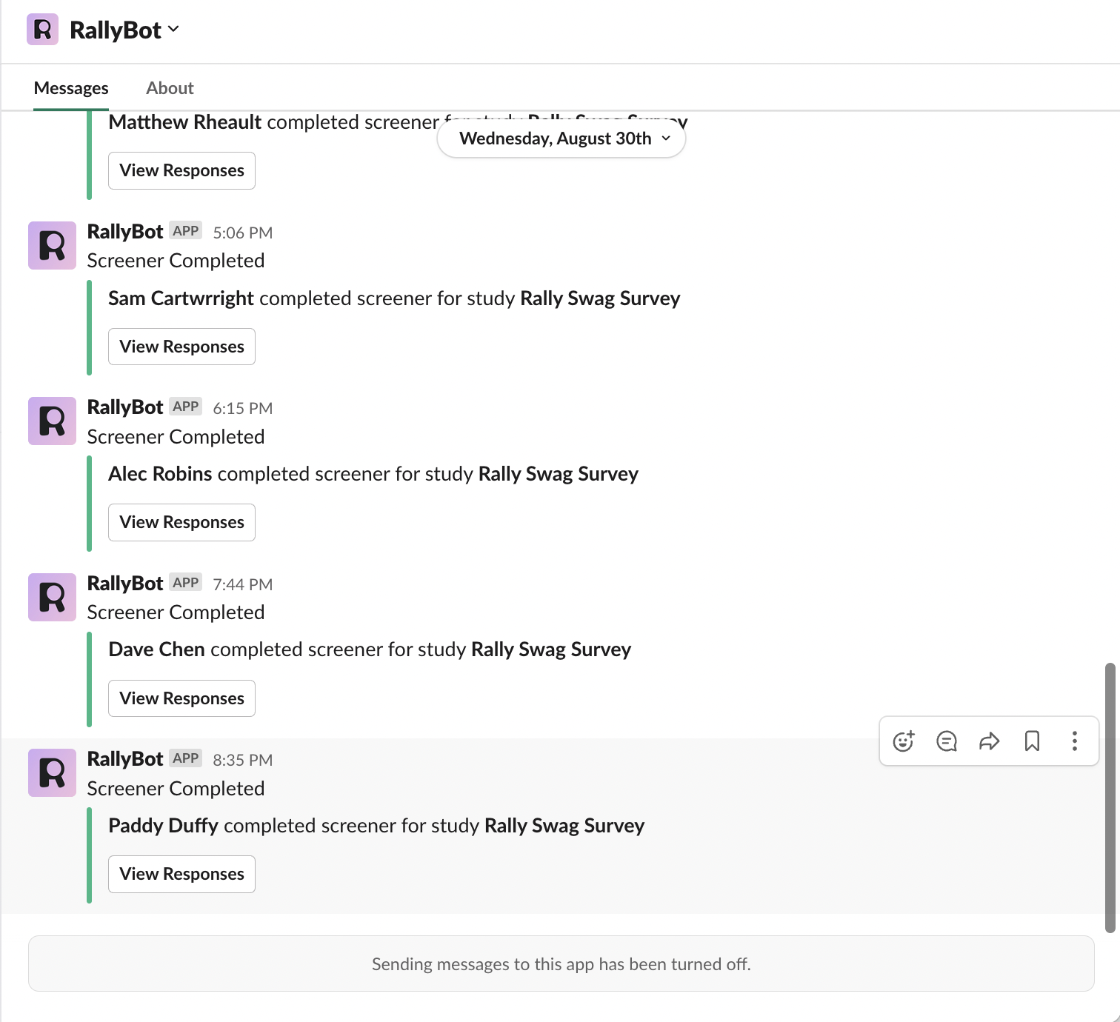This screenshot has height=1022, width=1120.
Task: Open RallyBot avatar on 7:44 PM message
Action: [x=52, y=597]
